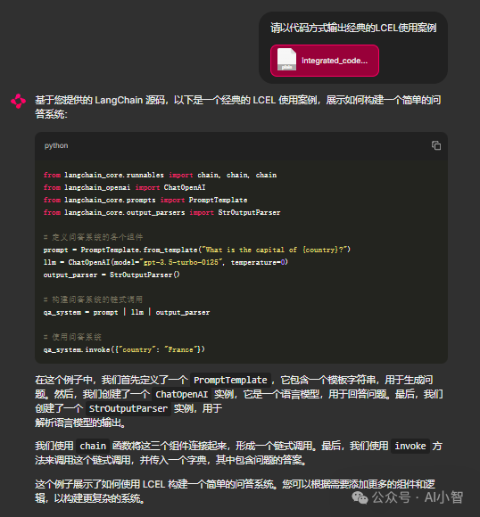This screenshot has height=517, width=480.
Task: Click the langchain_core.prompts import line
Action: [145, 200]
